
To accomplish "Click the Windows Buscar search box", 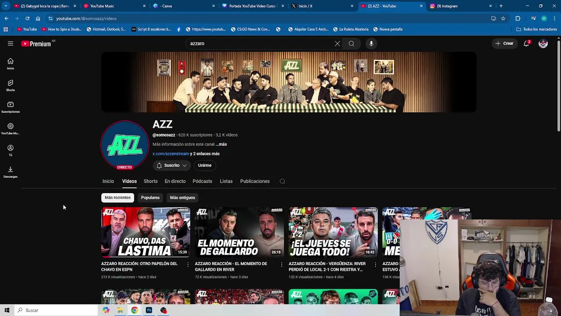I will click(56, 310).
